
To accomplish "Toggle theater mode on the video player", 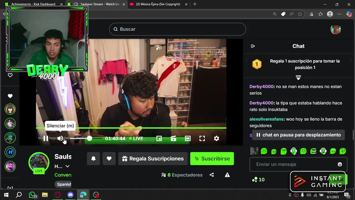I will pyautogui.click(x=188, y=138).
